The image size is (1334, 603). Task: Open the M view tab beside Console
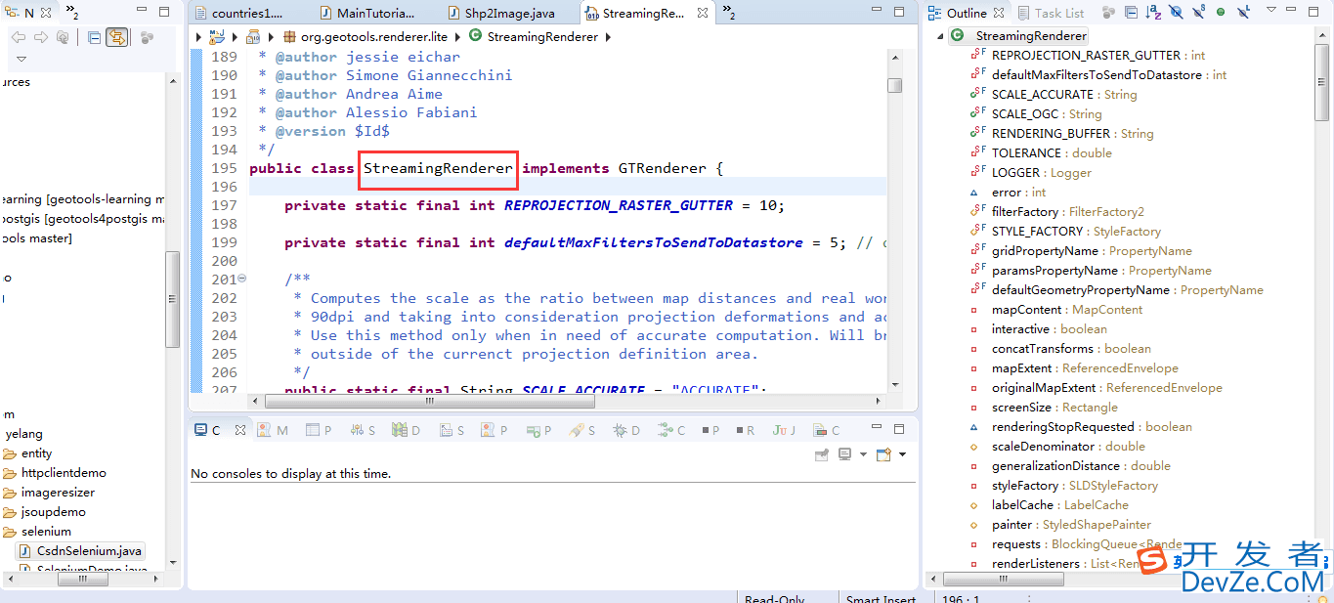pos(273,430)
